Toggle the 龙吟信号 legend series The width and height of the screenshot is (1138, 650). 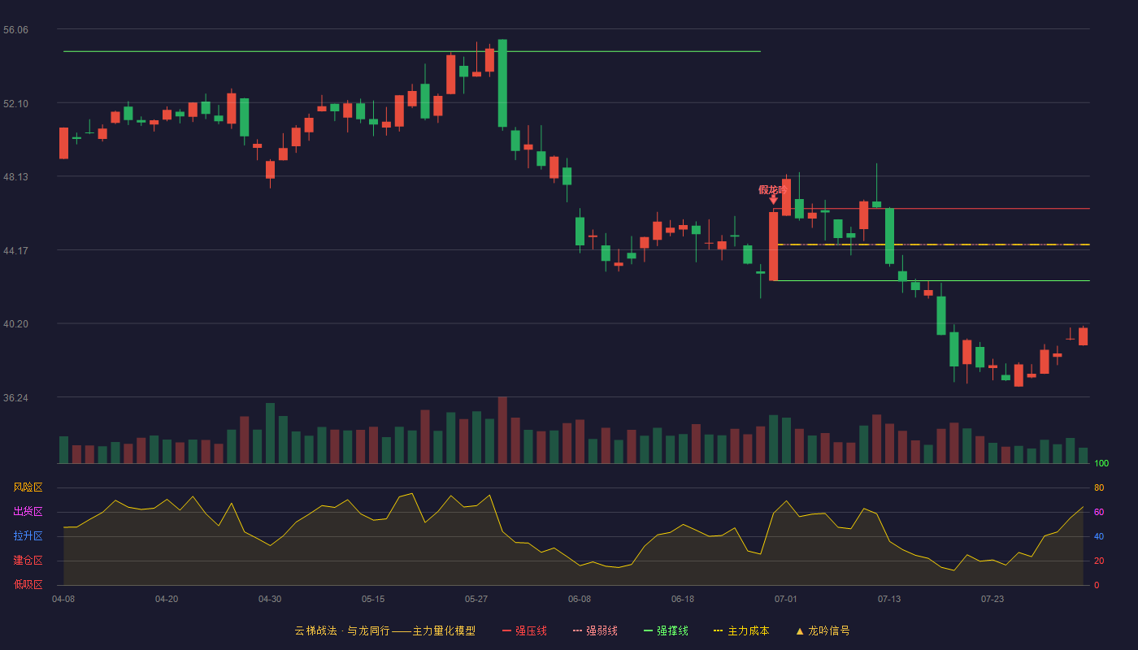822,630
